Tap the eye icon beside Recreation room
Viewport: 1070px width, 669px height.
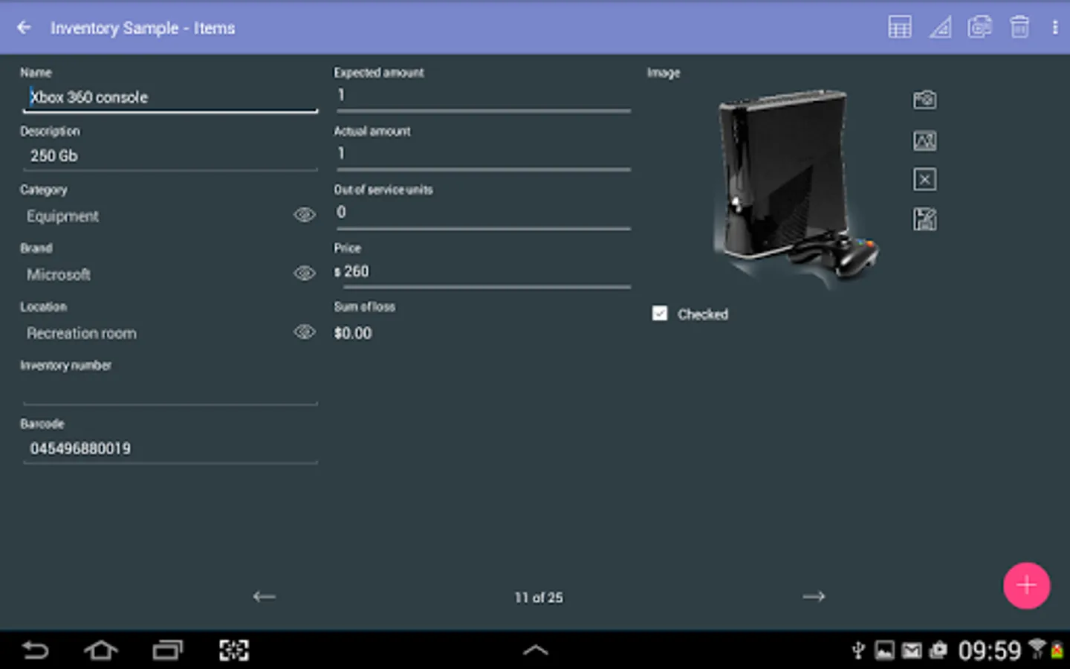tap(305, 332)
